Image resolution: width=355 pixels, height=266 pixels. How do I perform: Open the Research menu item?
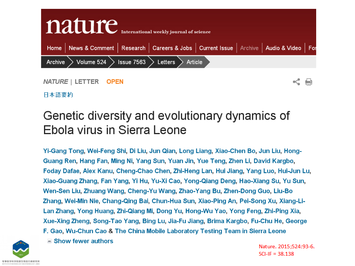[133, 48]
